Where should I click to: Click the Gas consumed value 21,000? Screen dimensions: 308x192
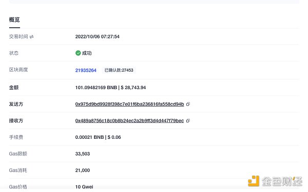pos(83,170)
